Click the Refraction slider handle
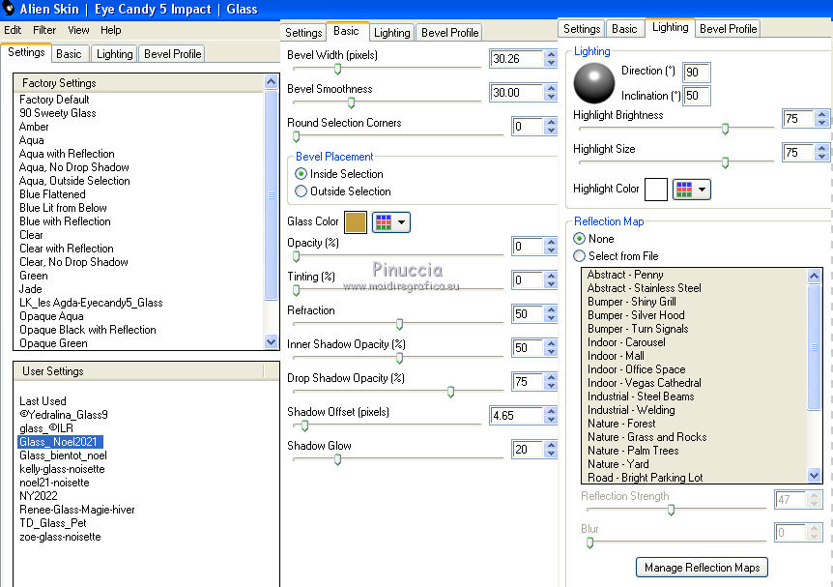This screenshot has height=587, width=833. click(399, 324)
